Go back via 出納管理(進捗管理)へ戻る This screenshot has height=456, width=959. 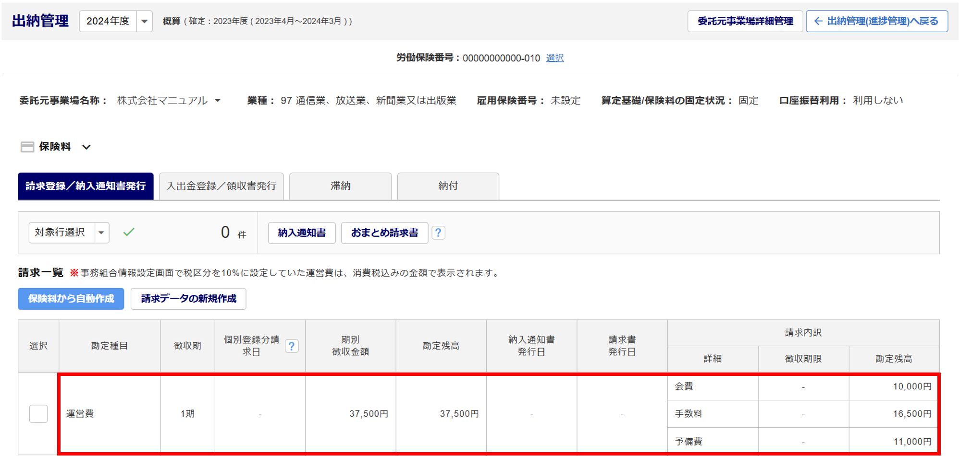(876, 22)
